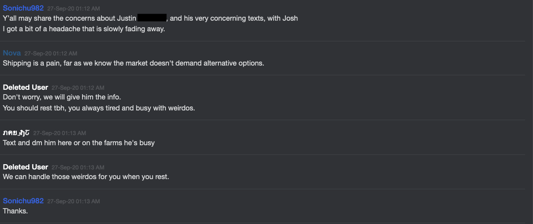Click the "Don't worry, we will give him the info" line

click(62, 97)
